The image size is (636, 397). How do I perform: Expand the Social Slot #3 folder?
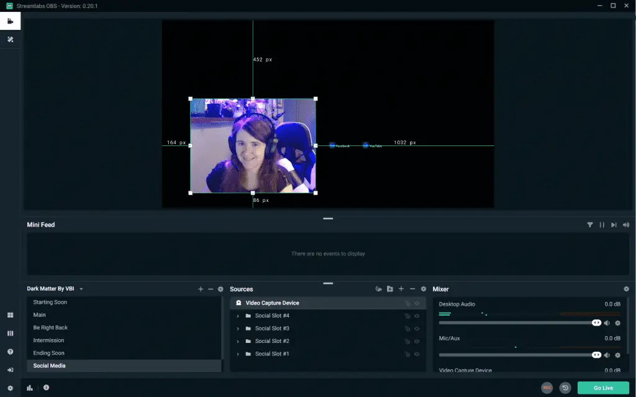click(238, 329)
